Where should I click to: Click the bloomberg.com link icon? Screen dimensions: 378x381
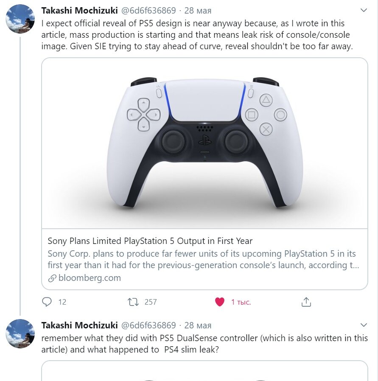point(52,278)
